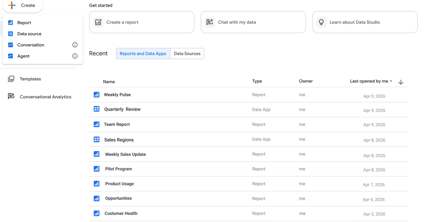The height and width of the screenshot is (222, 425).
Task: Click the Agent icon in Create menu
Action: (x=11, y=56)
